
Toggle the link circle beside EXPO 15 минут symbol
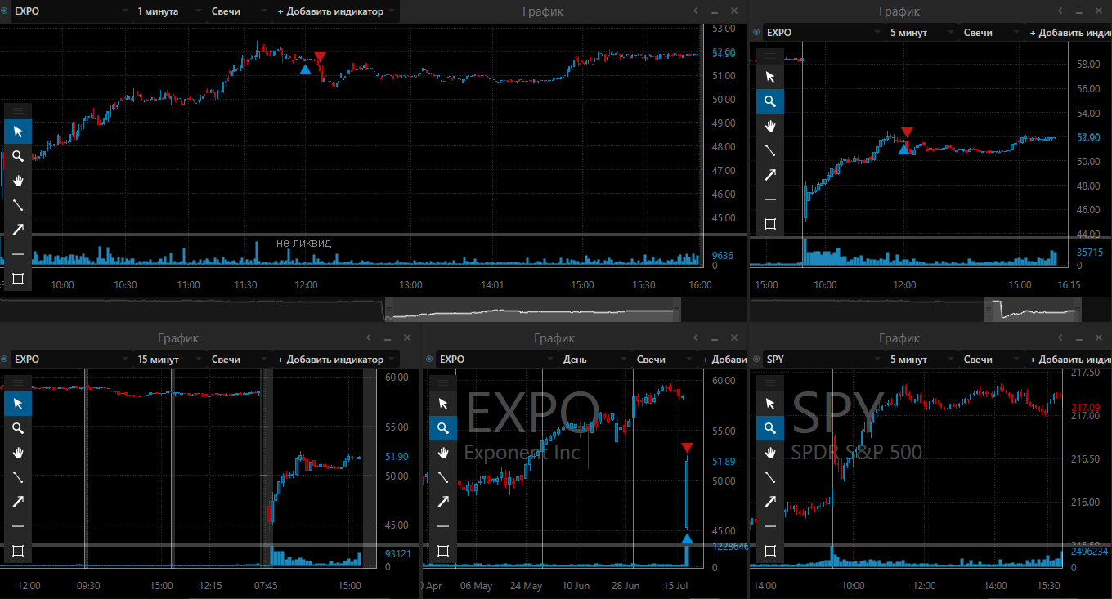[3, 360]
